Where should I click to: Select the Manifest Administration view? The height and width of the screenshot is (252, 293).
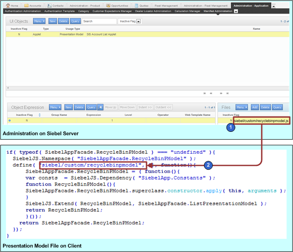(x=218, y=11)
